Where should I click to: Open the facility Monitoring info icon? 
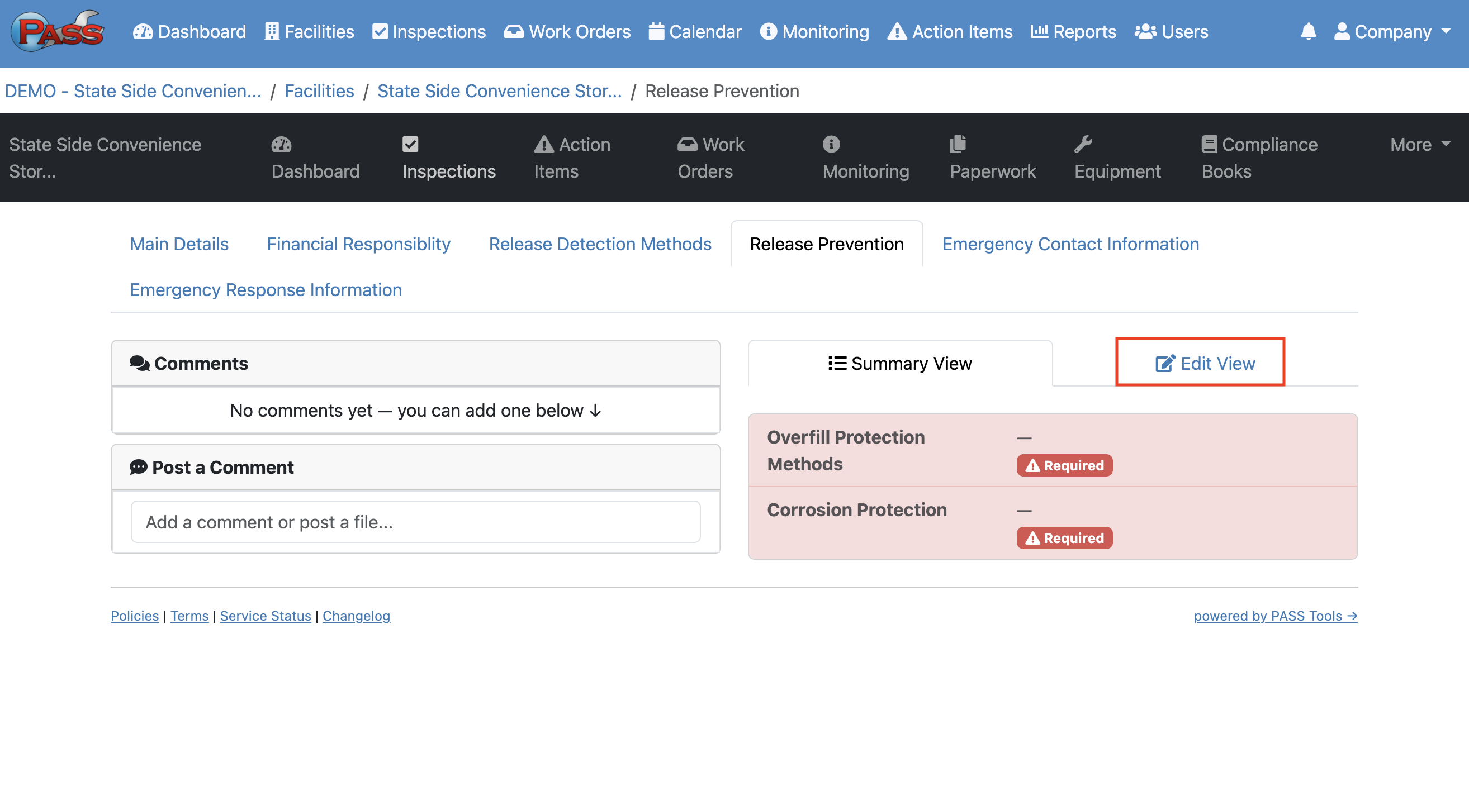831,144
